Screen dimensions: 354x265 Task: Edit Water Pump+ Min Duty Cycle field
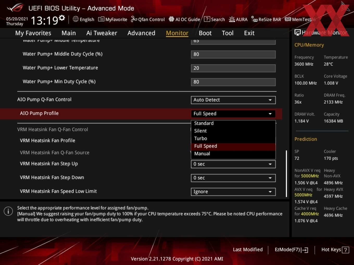(x=233, y=82)
